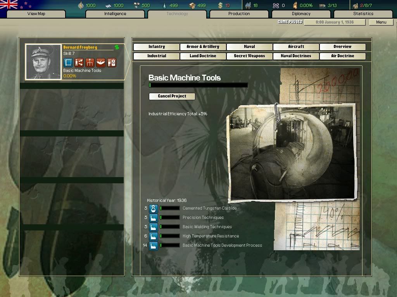Click the industrial capacity icon showing 2/8/7
The image size is (397, 297).
tap(355, 5)
